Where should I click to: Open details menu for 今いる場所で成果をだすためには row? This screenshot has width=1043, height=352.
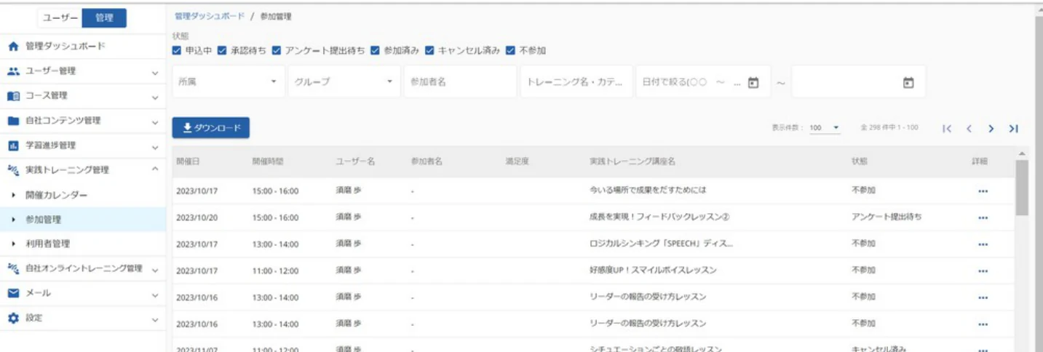pyautogui.click(x=983, y=191)
